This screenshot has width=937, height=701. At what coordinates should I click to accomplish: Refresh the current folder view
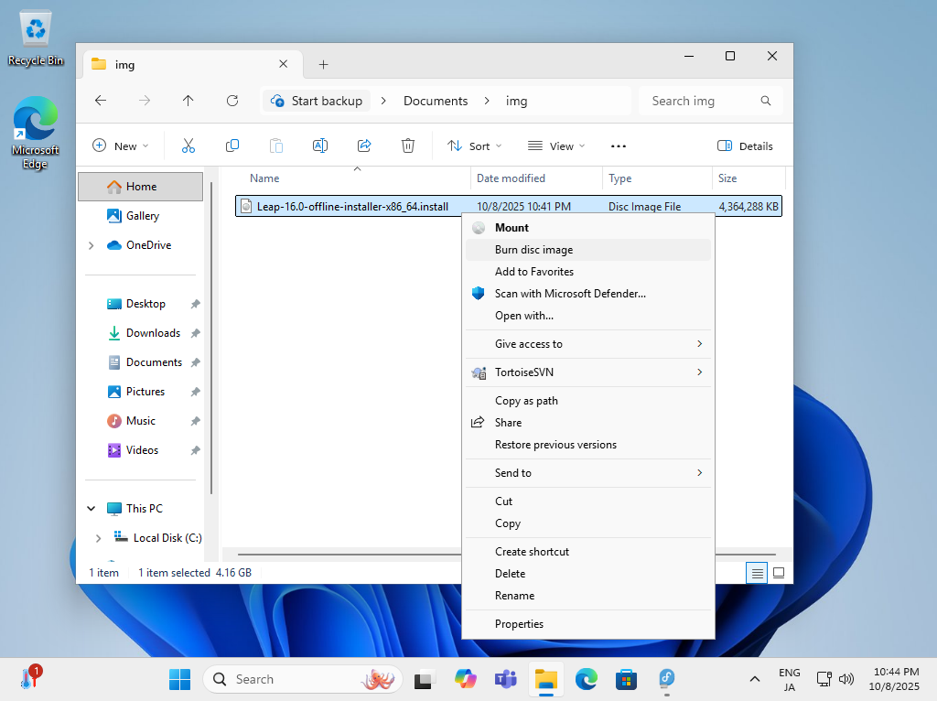[x=232, y=101]
